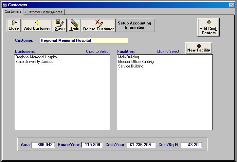Click the Cost/Sq Ft value $3.20

pos(191,145)
